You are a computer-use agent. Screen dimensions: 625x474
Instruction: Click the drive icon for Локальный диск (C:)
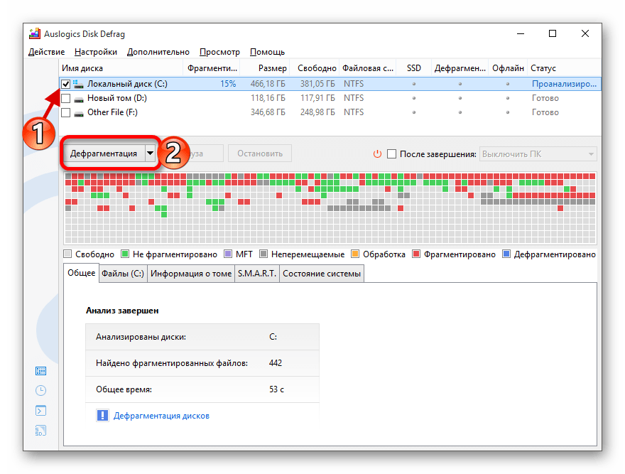78,84
